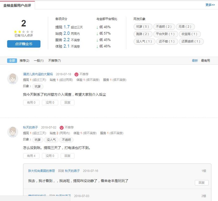This screenshot has height=201, width=218.
Task: Open 秋天的燕子 avatar image
Action: tap(13, 132)
